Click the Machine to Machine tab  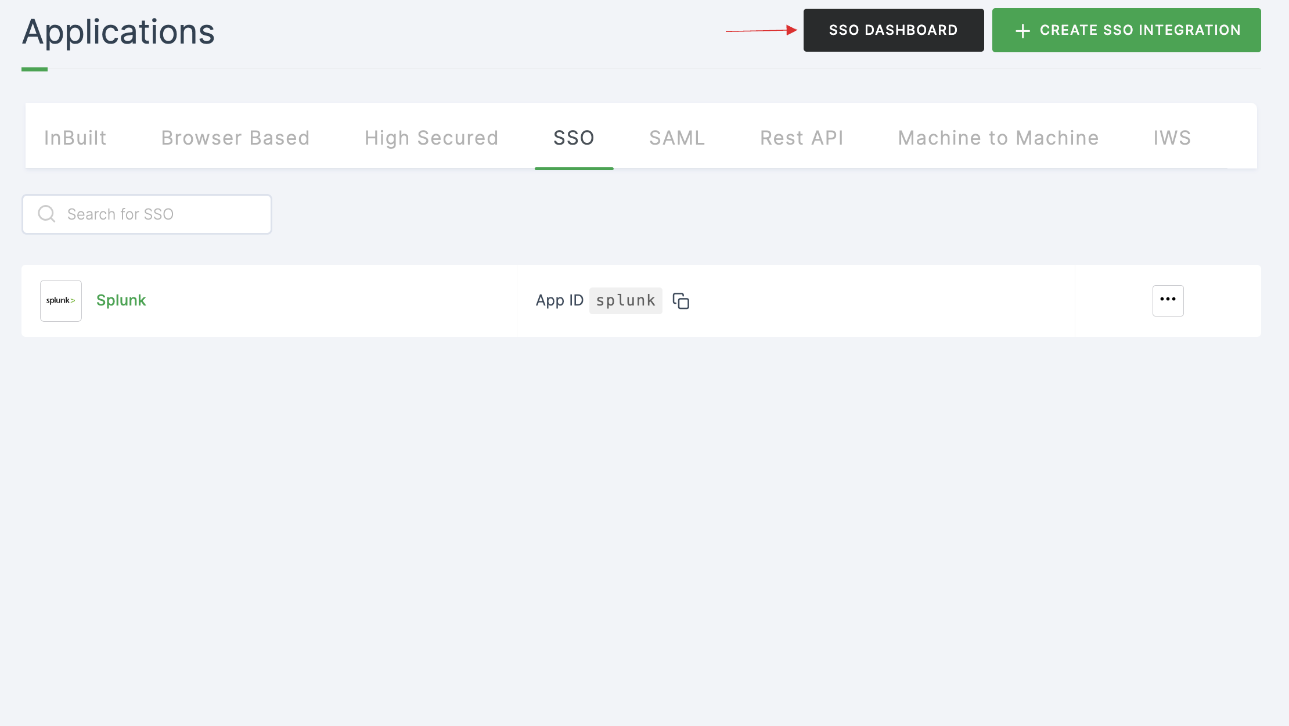pos(999,137)
